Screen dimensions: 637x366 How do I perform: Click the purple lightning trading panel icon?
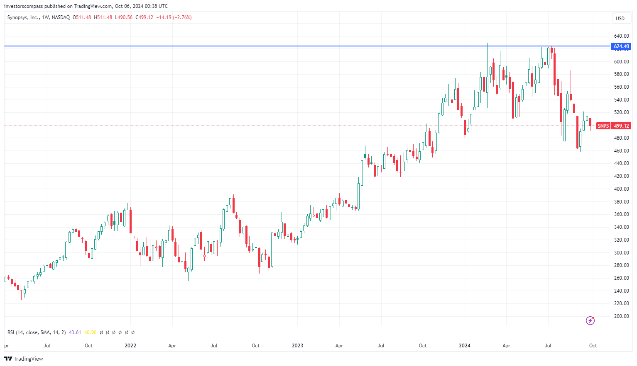(590, 320)
